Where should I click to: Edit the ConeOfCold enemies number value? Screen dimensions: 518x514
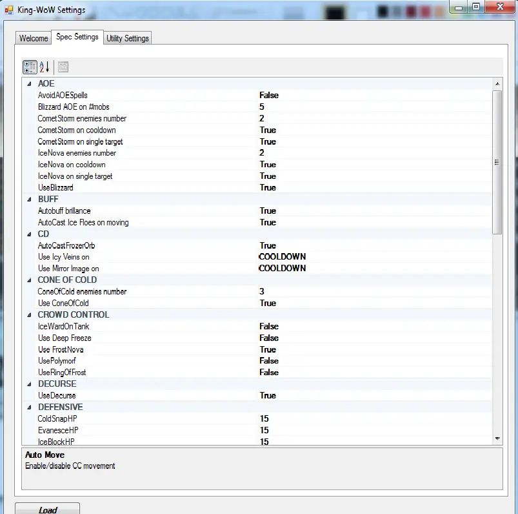(x=374, y=292)
